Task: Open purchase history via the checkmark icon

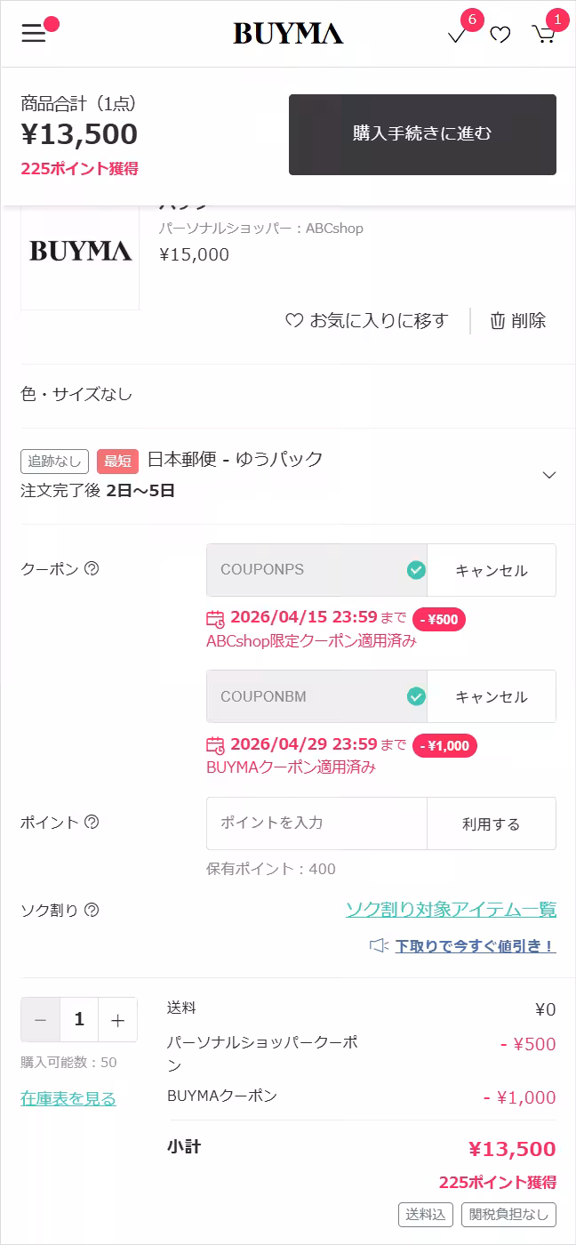Action: (456, 34)
